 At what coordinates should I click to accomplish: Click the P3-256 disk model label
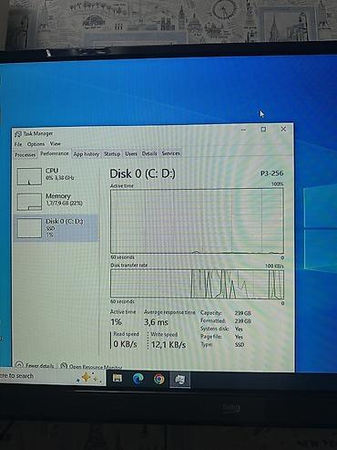click(272, 173)
